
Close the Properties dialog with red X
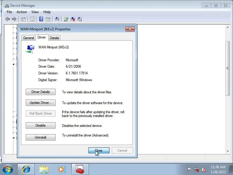click(130, 29)
